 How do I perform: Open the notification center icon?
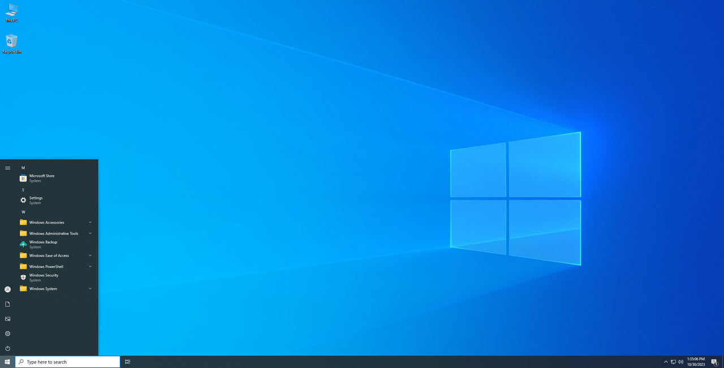pyautogui.click(x=715, y=362)
